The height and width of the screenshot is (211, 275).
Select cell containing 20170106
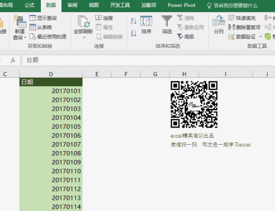tap(51, 136)
